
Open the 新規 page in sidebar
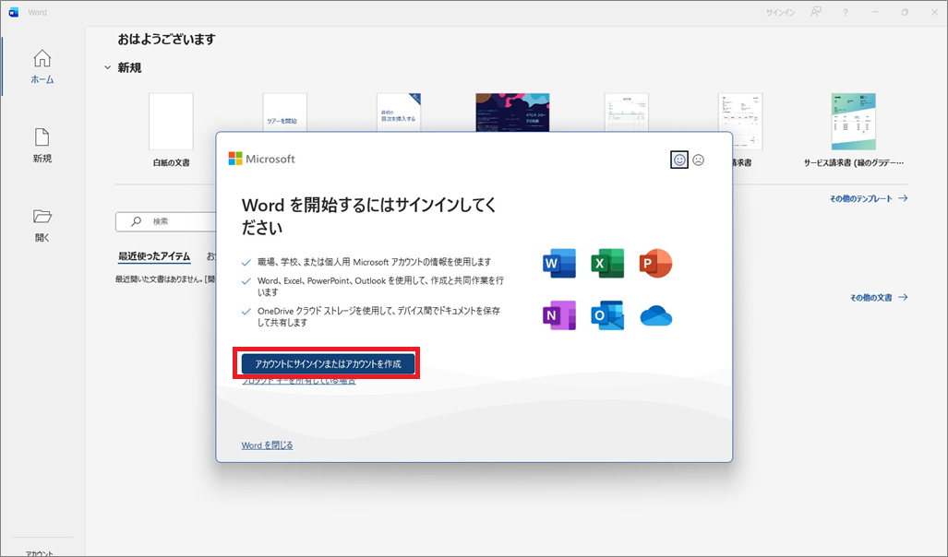click(42, 146)
